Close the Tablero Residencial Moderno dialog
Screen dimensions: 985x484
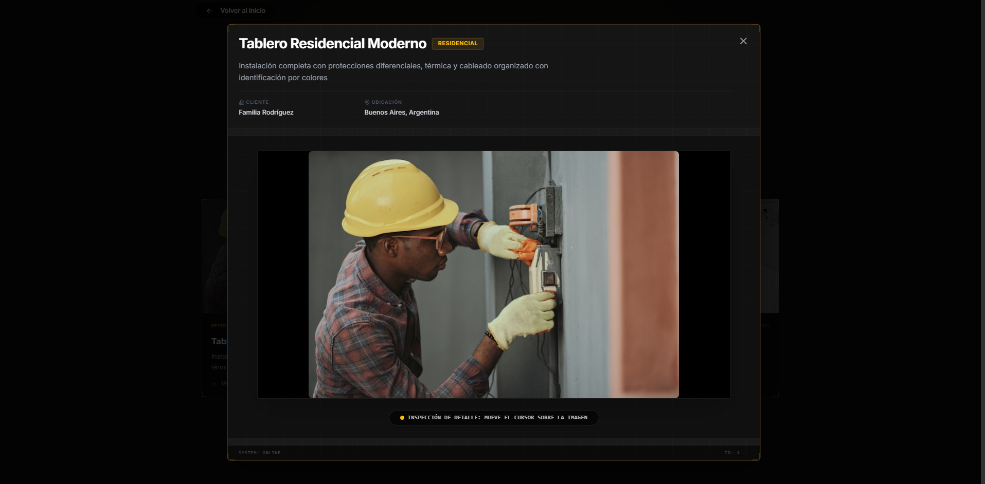[743, 41]
